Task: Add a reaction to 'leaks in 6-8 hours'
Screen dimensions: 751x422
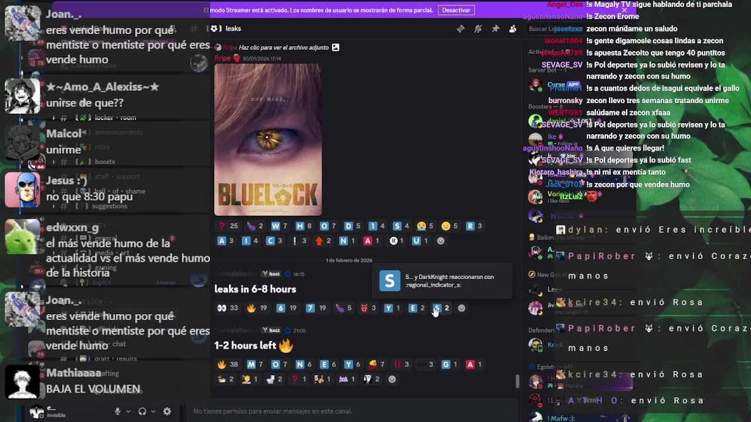Action: tap(462, 308)
